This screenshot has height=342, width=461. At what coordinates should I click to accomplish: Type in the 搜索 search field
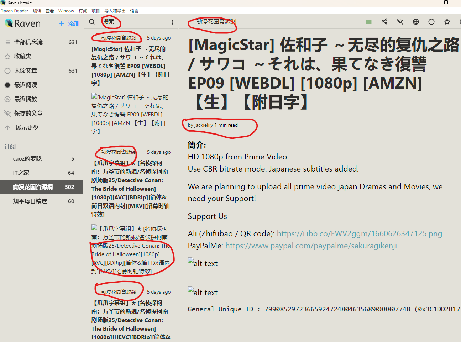pos(135,22)
